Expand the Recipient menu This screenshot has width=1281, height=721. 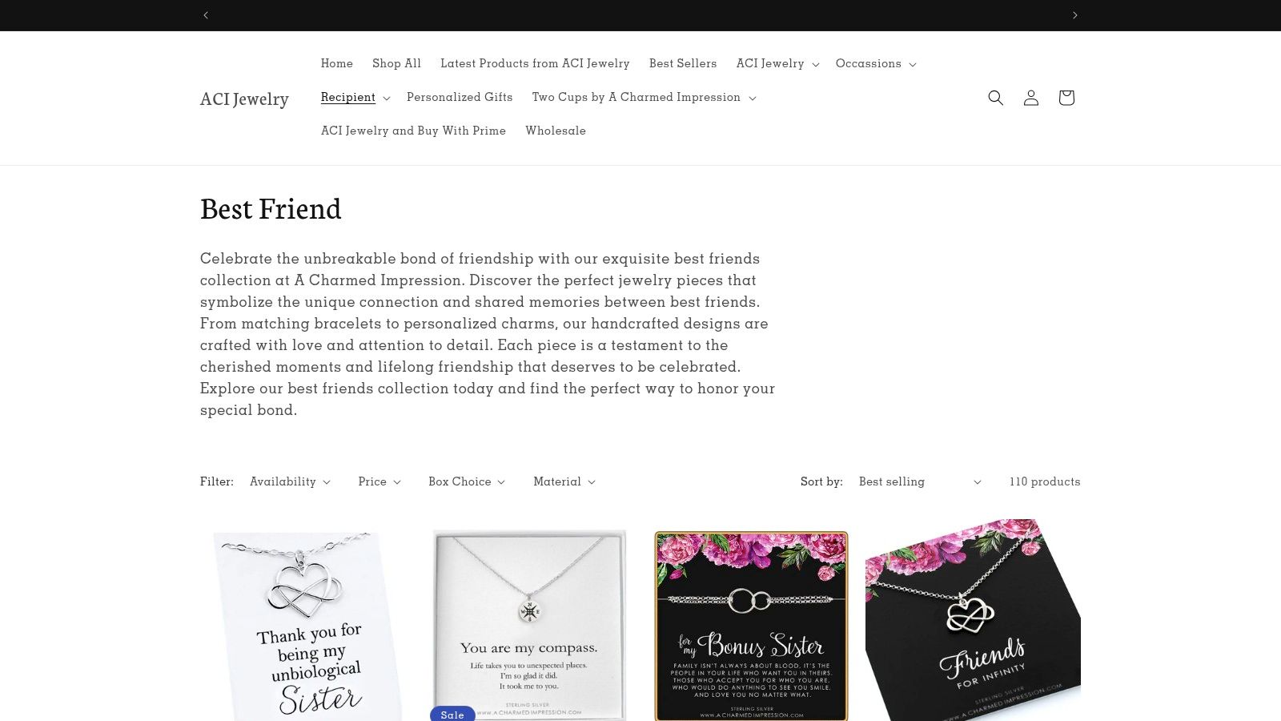point(355,98)
